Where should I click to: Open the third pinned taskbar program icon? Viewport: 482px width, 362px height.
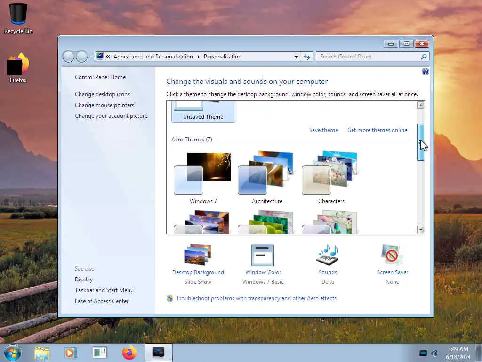pyautogui.click(x=100, y=353)
